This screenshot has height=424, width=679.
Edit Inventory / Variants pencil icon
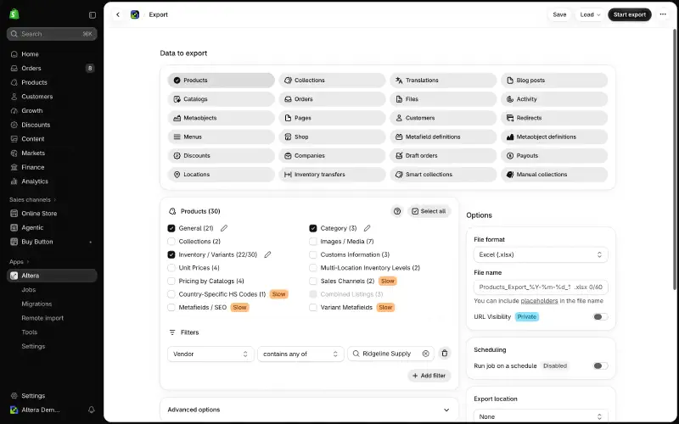(267, 254)
